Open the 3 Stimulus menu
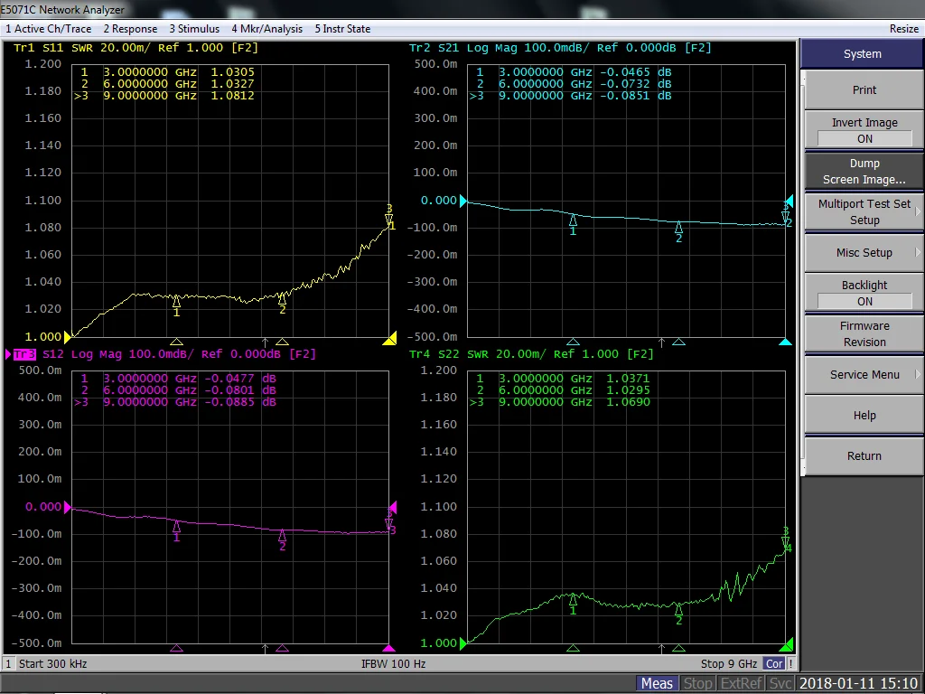 [x=194, y=29]
